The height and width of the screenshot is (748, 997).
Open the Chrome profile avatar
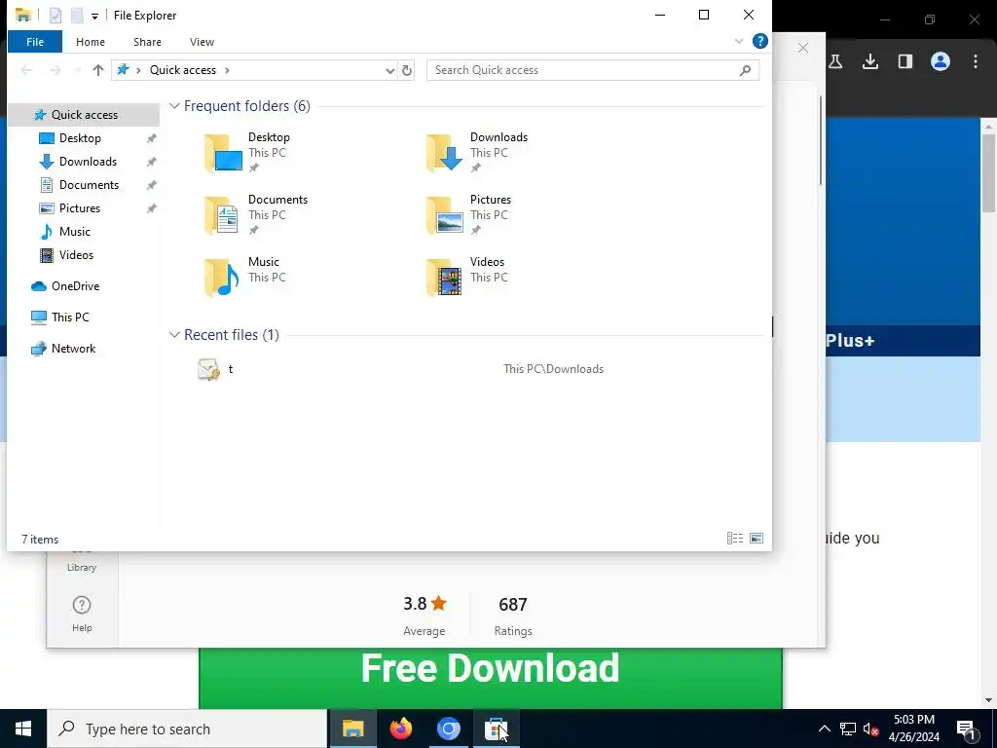tap(941, 61)
